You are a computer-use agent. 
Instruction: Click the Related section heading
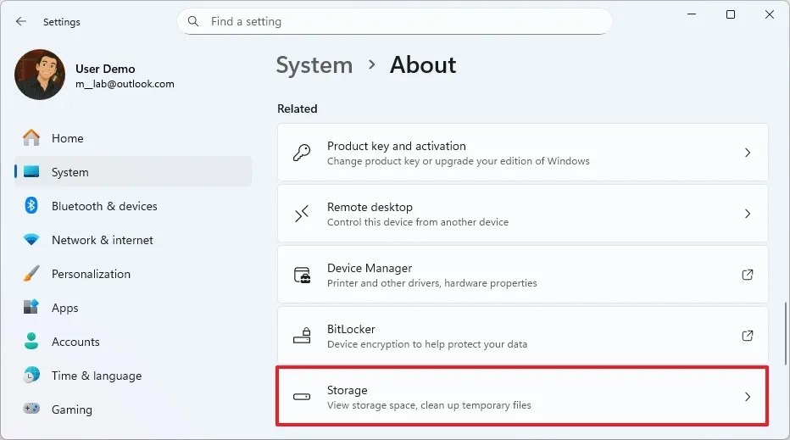point(298,109)
